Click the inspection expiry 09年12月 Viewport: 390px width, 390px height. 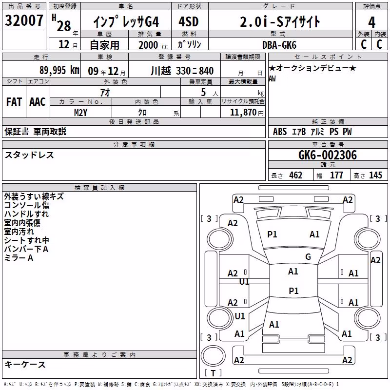coord(107,71)
